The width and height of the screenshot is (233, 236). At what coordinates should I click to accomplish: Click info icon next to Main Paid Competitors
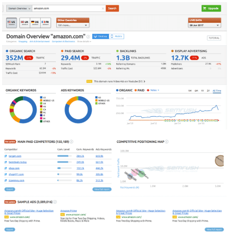(x=71, y=142)
